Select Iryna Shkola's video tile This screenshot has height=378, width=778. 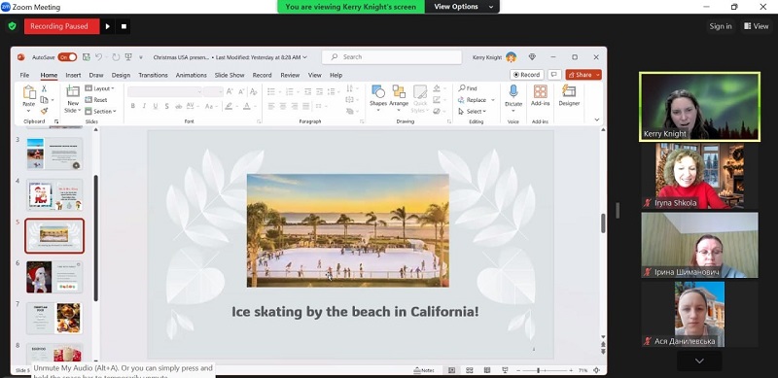[x=699, y=176]
